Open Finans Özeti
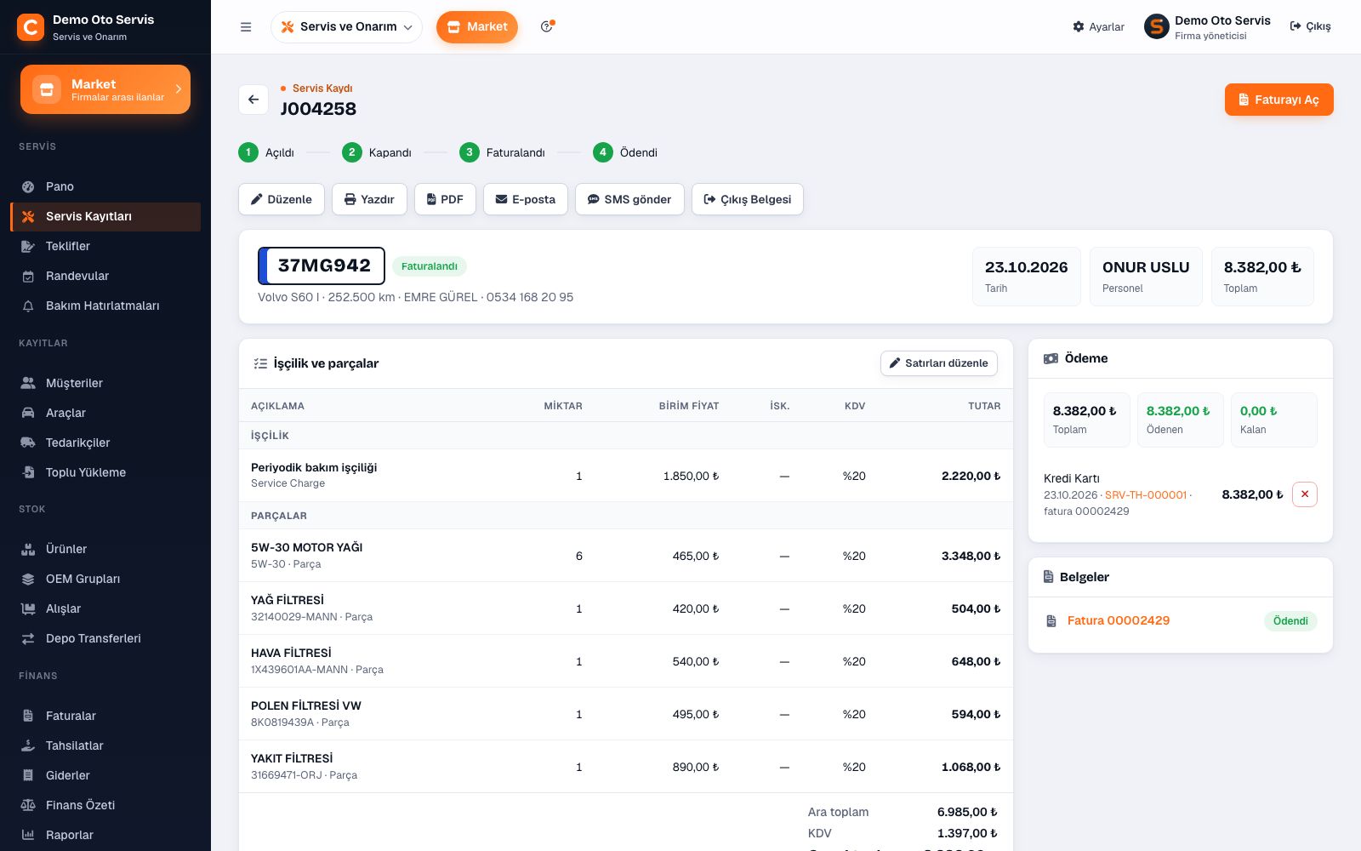Image resolution: width=1361 pixels, height=851 pixels. click(105, 805)
